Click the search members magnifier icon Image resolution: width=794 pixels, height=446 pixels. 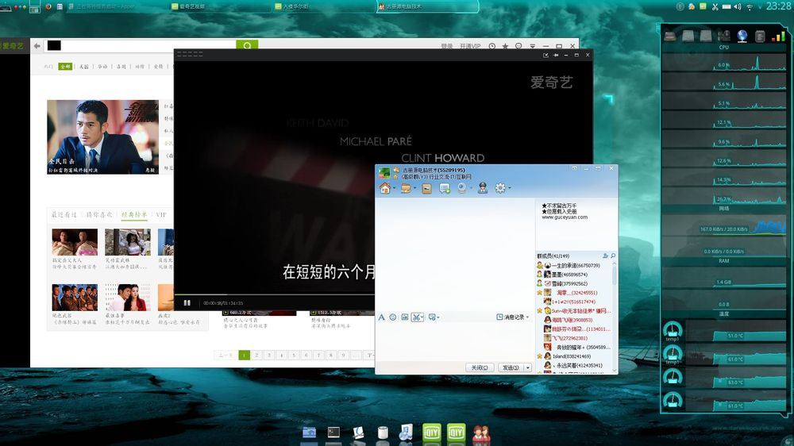613,256
